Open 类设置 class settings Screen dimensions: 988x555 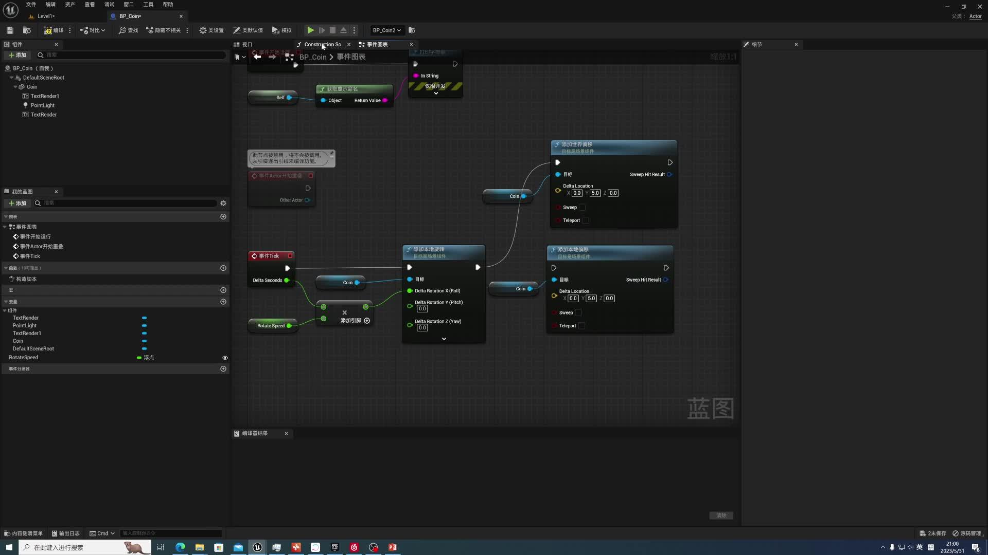click(211, 30)
